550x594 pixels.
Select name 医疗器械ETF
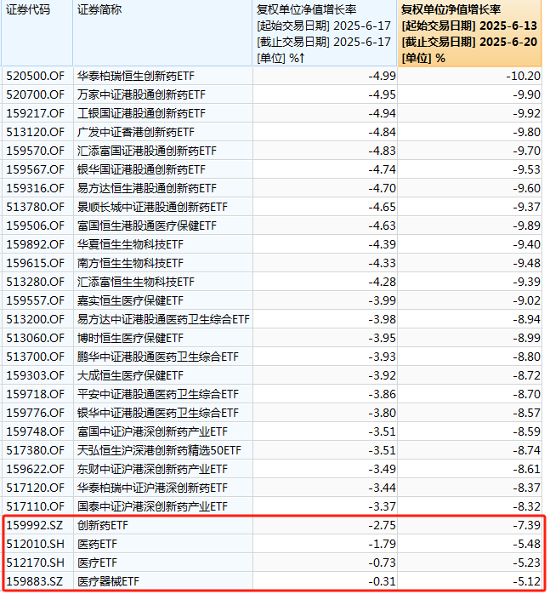(x=108, y=581)
